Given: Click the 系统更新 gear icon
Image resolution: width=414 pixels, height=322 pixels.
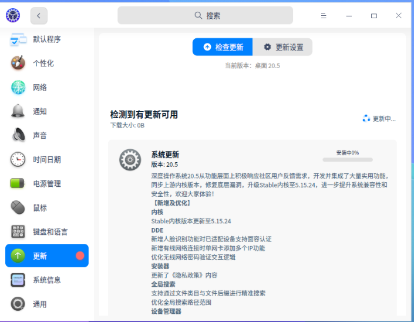Looking at the screenshot, I should click(130, 160).
